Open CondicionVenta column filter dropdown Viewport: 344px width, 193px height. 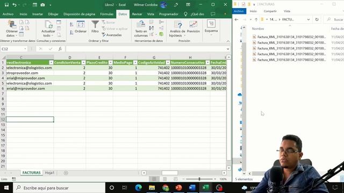(x=83, y=63)
